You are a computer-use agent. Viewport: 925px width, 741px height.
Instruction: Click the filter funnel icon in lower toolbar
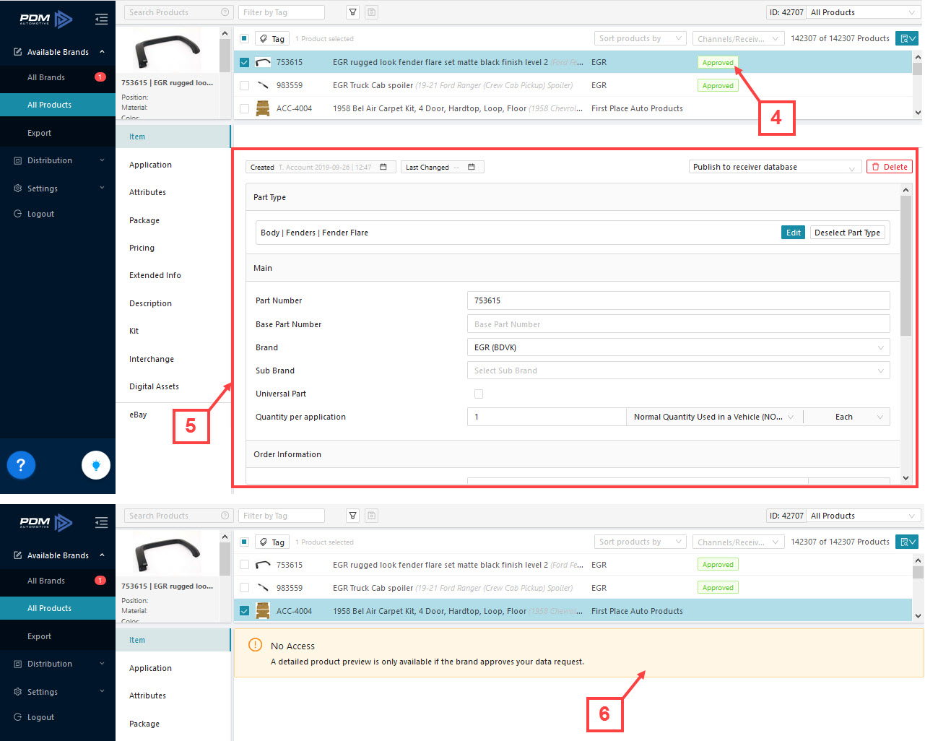point(352,516)
